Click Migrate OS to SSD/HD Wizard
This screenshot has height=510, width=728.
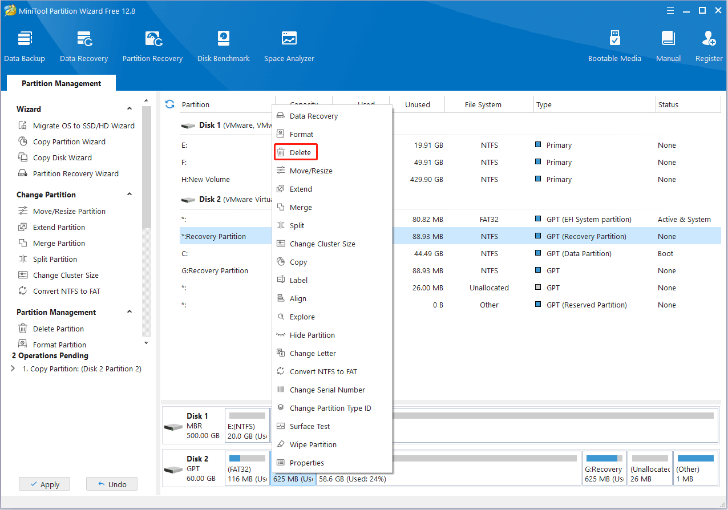(83, 126)
